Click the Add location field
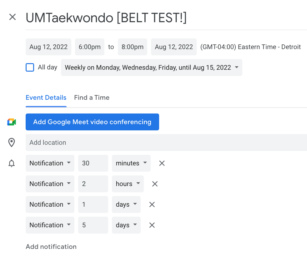The width and height of the screenshot is (307, 257). 166,143
